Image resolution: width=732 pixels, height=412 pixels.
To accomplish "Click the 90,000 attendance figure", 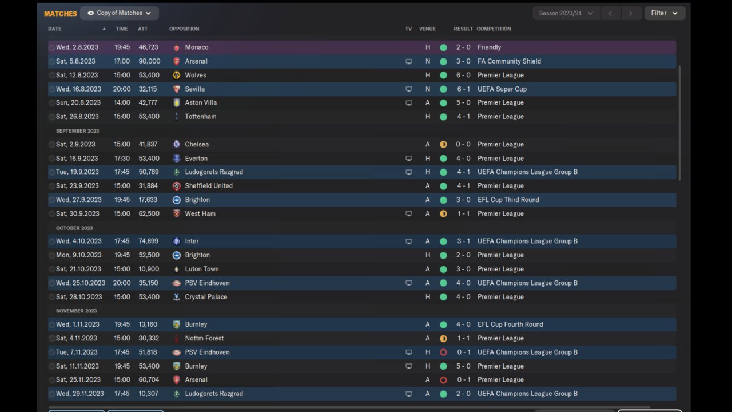I will coord(149,61).
